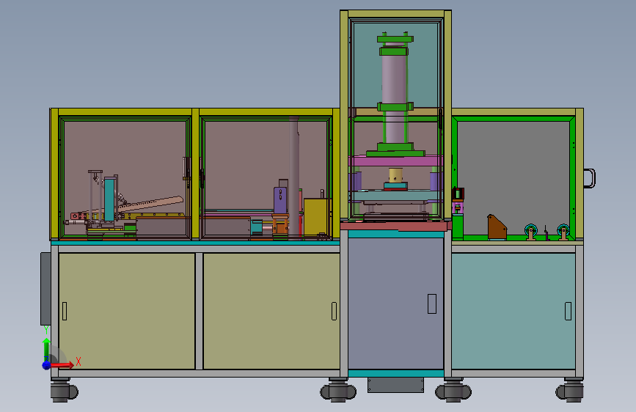636x412 pixels.
Task: Select the teal right cabinet door
Action: click(x=513, y=311)
